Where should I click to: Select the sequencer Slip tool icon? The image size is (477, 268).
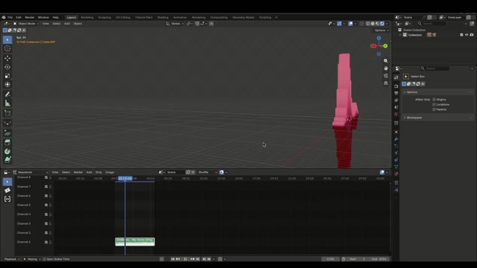[7, 199]
